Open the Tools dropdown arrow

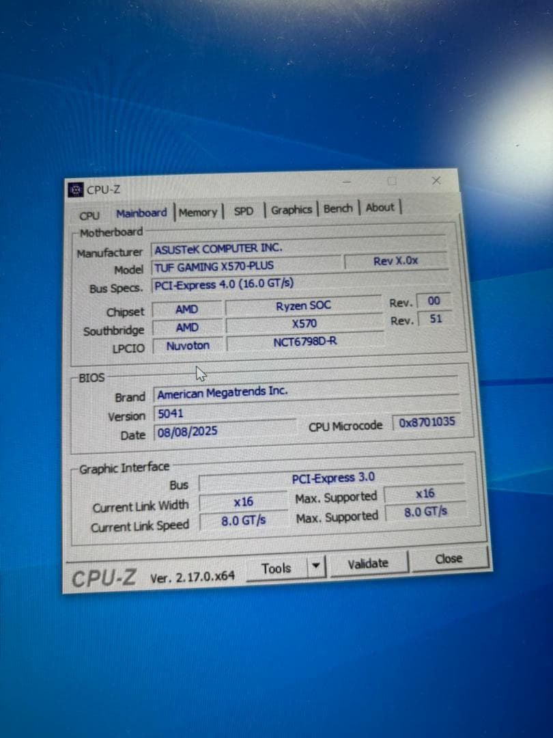click(x=316, y=566)
